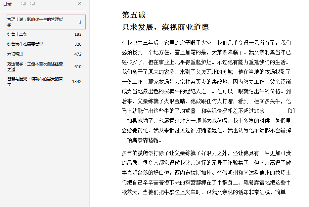Jump to 经营十二条 in contents
Viewport: 309px width, 207px height.
[x=17, y=34]
